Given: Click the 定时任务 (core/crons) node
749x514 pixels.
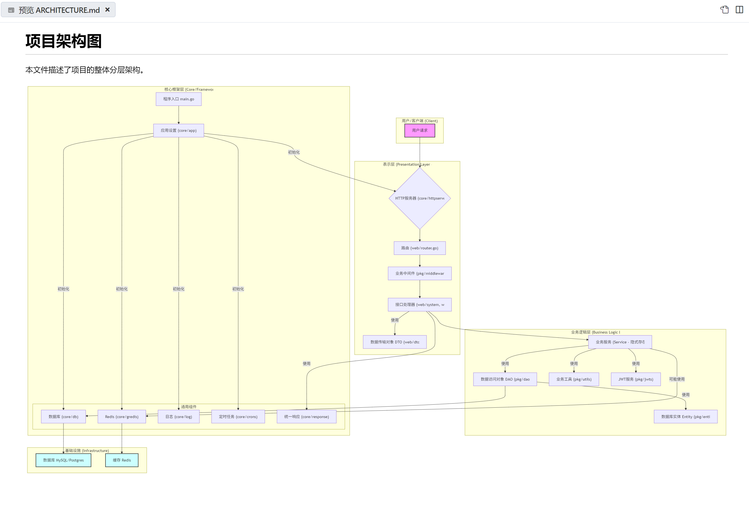Looking at the screenshot, I should point(238,417).
